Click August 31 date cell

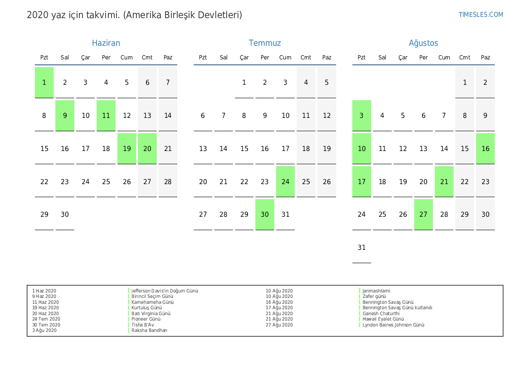pyautogui.click(x=362, y=248)
